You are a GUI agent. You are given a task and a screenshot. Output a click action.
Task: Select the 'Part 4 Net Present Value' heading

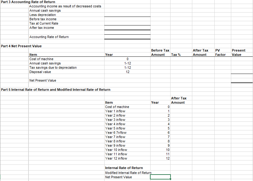(21, 46)
